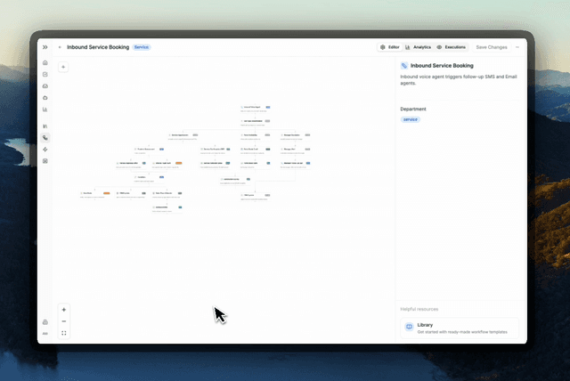Select the service department badge
This screenshot has width=570, height=381.
(411, 119)
